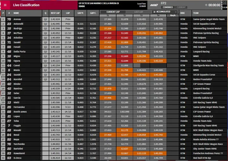Click the local time 13:58:03
228x161 pixels.
point(142,6)
